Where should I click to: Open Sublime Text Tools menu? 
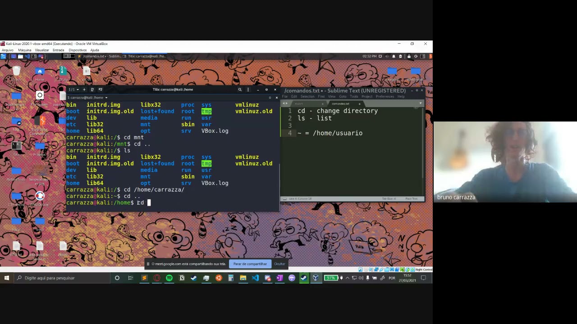tap(354, 96)
